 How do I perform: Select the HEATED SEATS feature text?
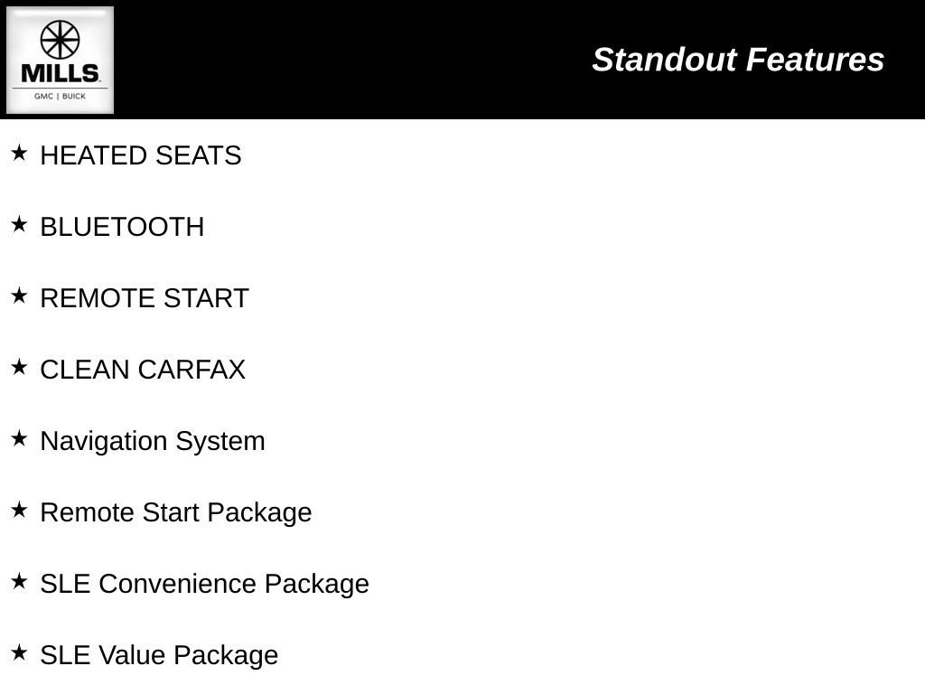point(141,155)
